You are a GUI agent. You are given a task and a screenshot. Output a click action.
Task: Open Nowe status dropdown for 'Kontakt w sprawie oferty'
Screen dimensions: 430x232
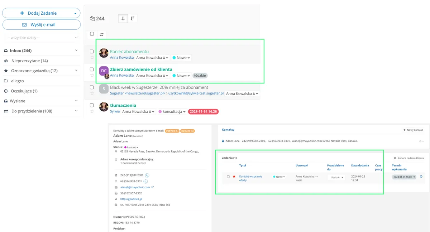279,177
